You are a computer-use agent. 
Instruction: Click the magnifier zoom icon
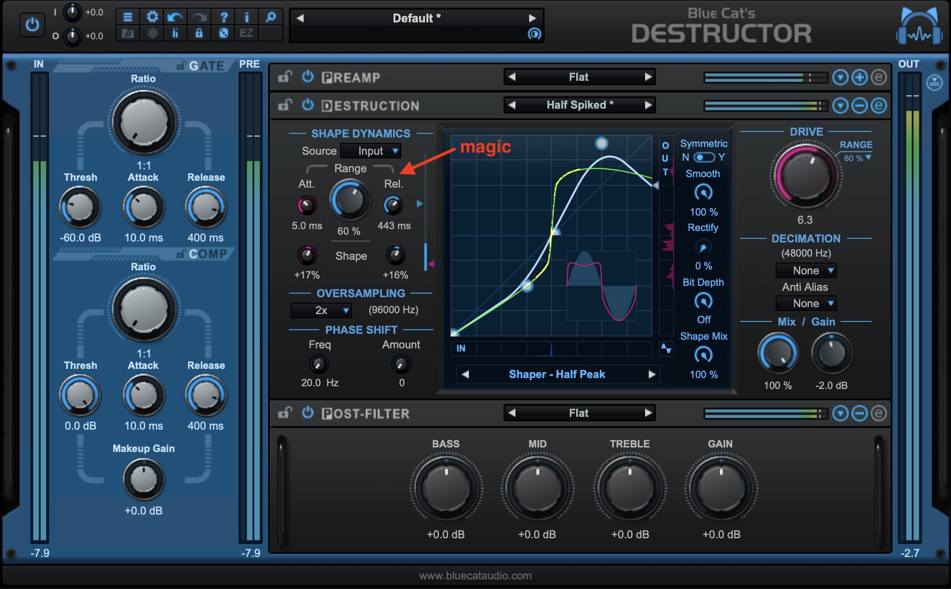(271, 17)
